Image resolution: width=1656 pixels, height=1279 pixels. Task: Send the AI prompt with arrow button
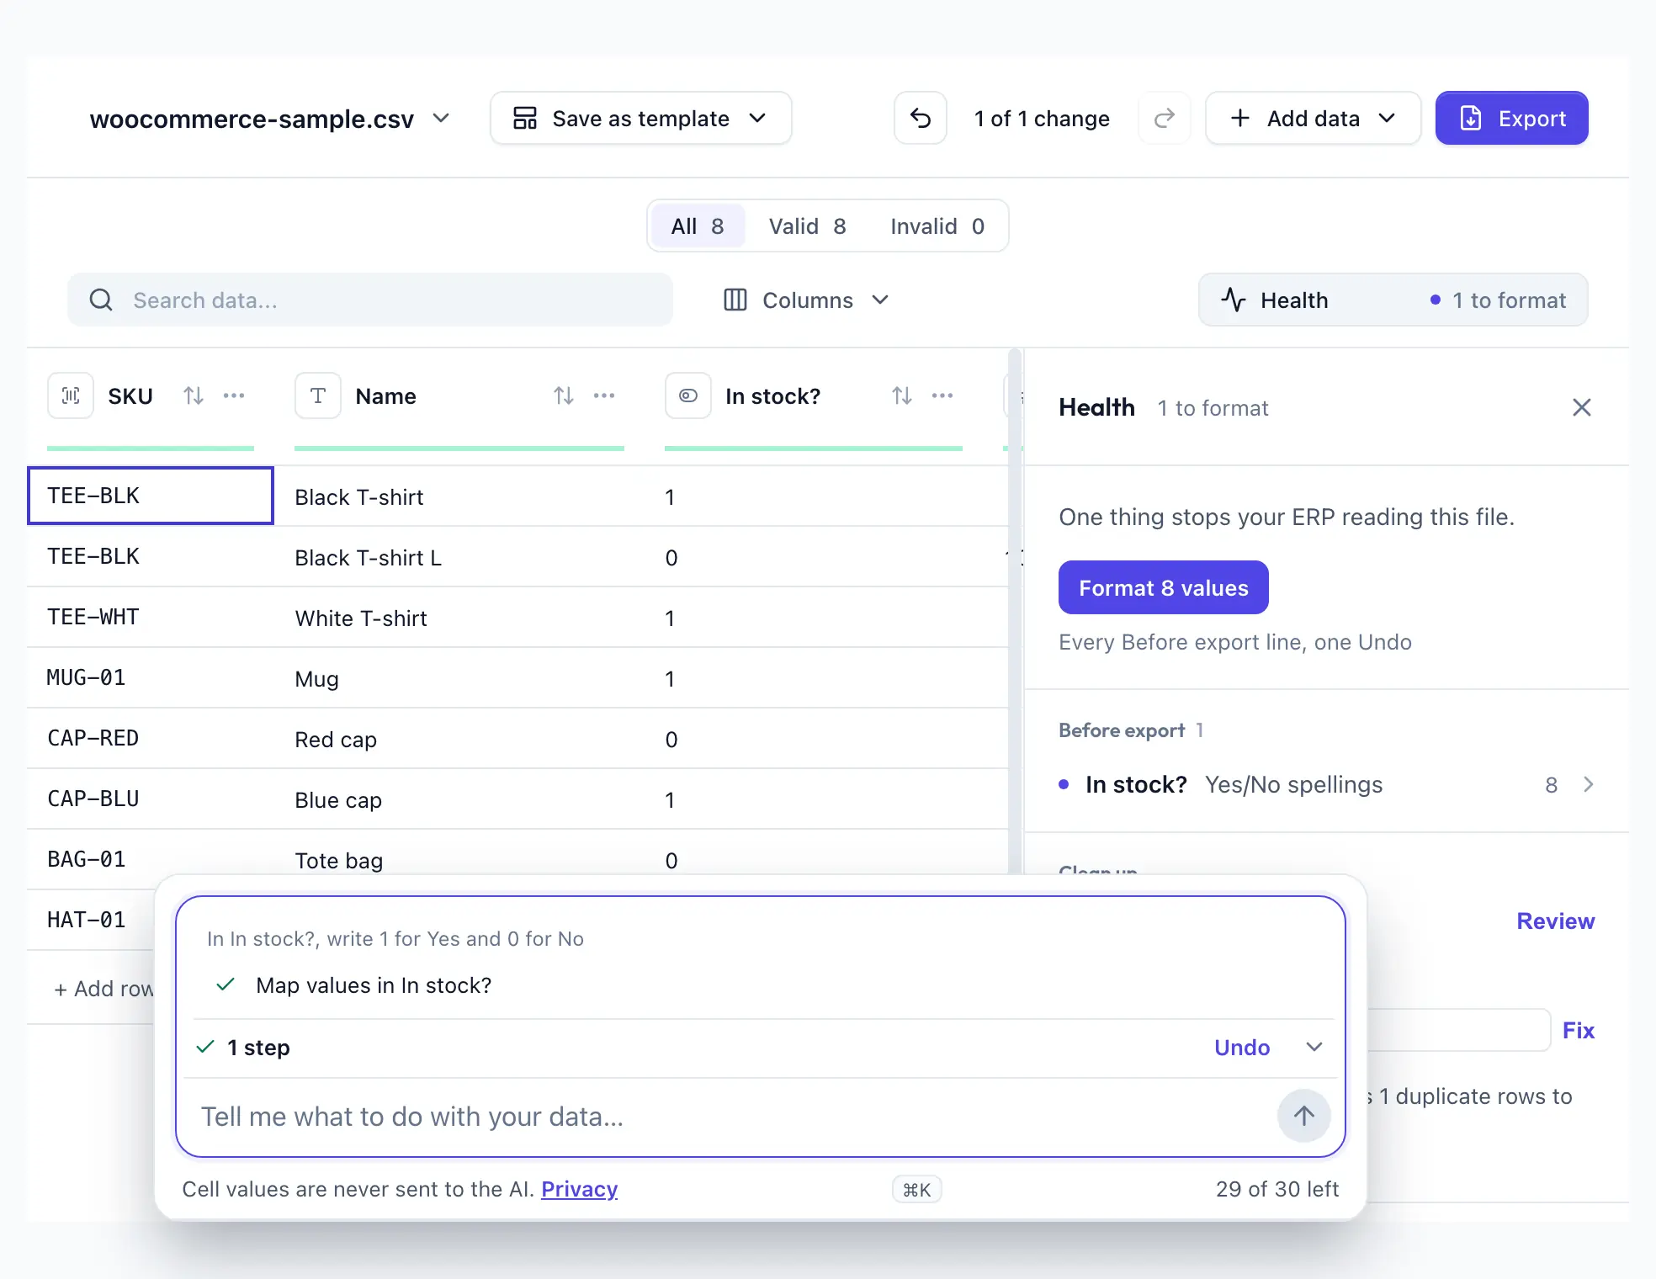point(1304,1117)
